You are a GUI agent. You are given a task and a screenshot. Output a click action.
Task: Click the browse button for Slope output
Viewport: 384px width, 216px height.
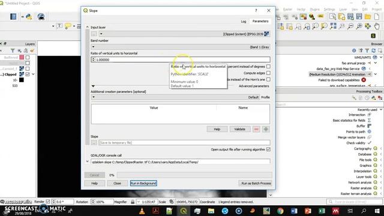point(94,143)
